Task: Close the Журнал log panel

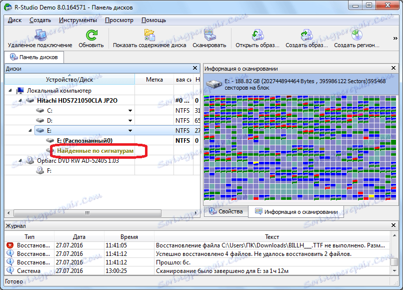Action: 393,225
